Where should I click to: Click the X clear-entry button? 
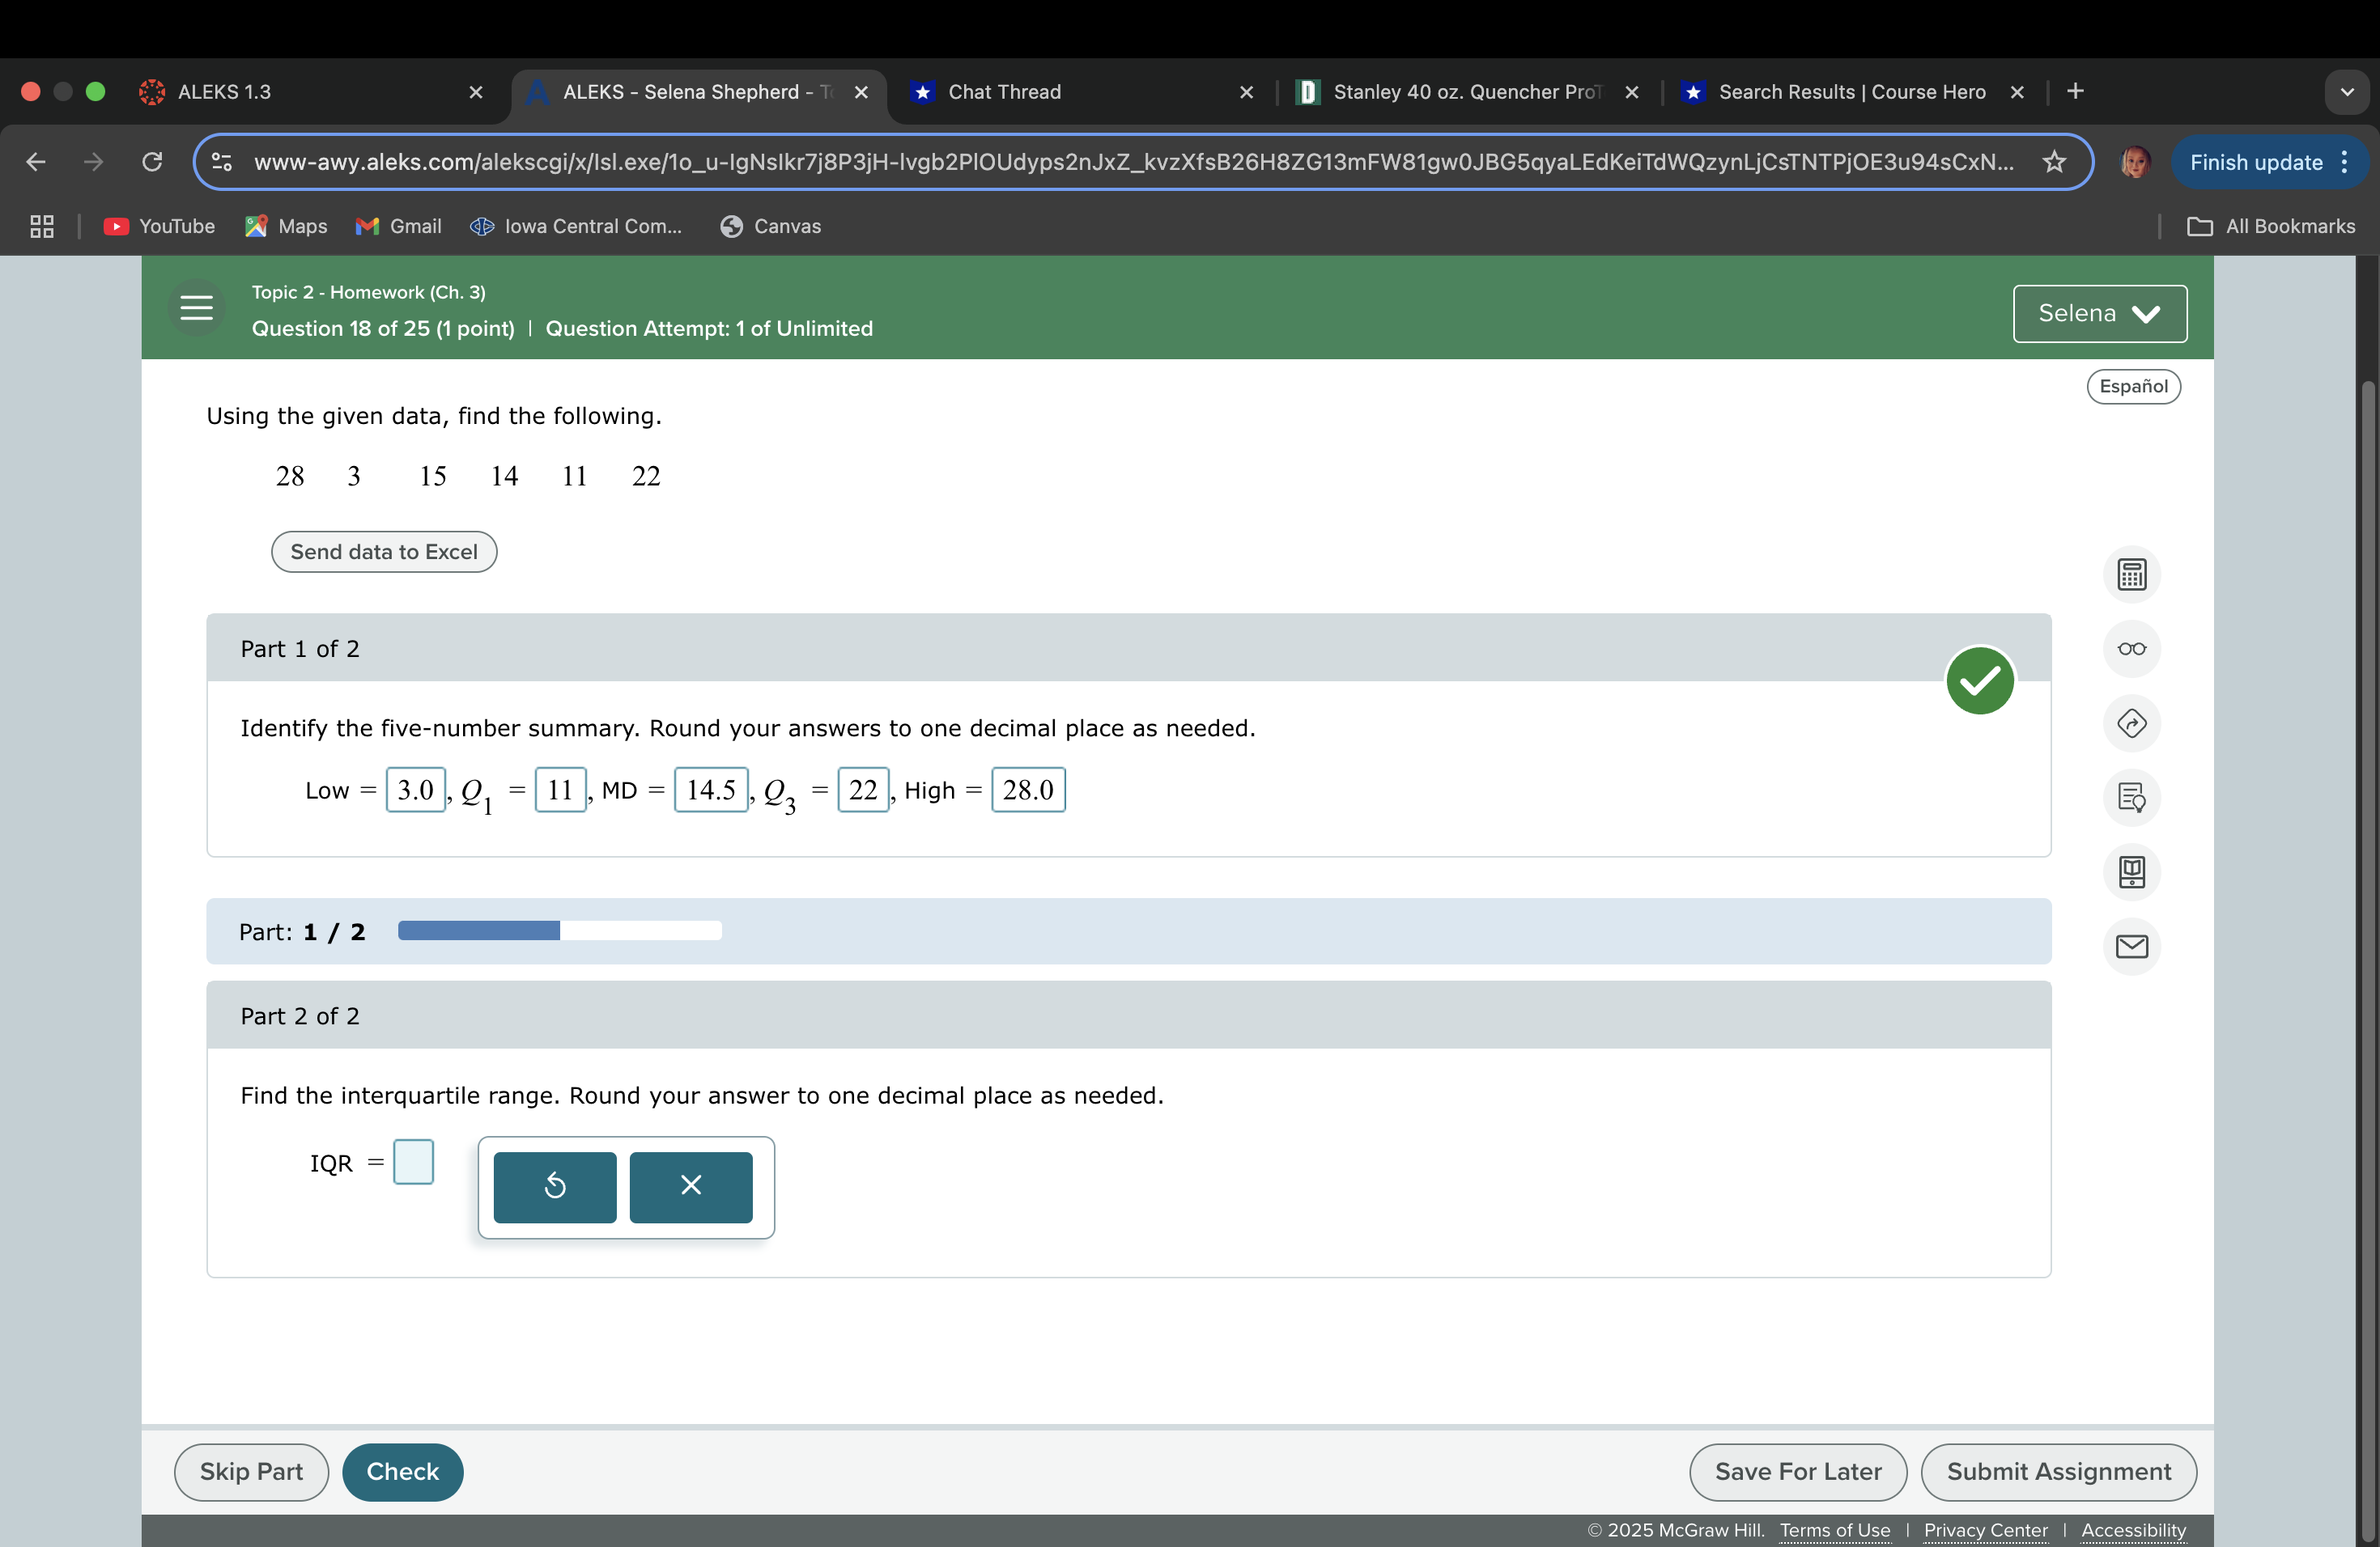point(690,1186)
